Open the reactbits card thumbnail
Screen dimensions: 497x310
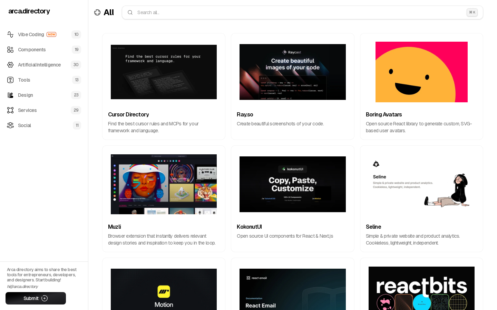(x=421, y=288)
